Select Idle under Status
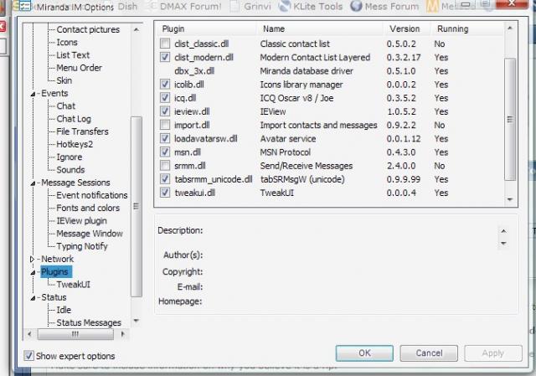Screen dimensions: 536x376 coord(64,310)
